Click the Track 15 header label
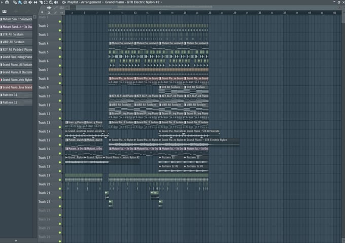The width and height of the screenshot is (345, 243). point(44,141)
